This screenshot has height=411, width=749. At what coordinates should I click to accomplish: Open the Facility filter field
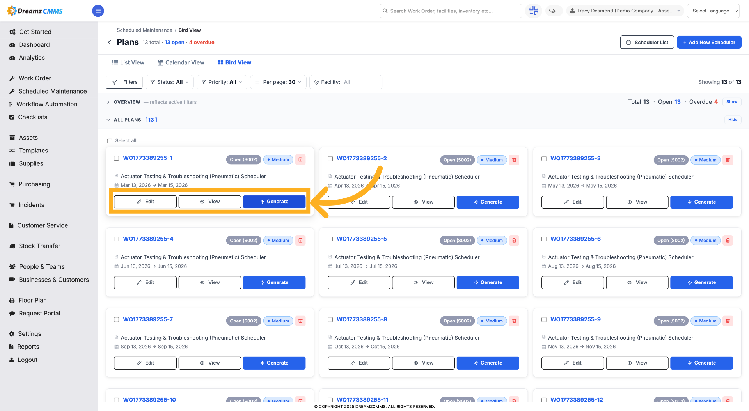pyautogui.click(x=346, y=82)
